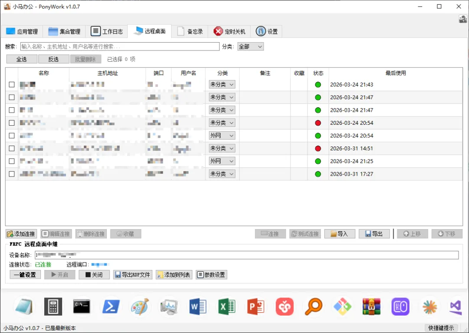Tick the checkbox of the third connection row
Viewport: 469px width, 333px height.
12,110
